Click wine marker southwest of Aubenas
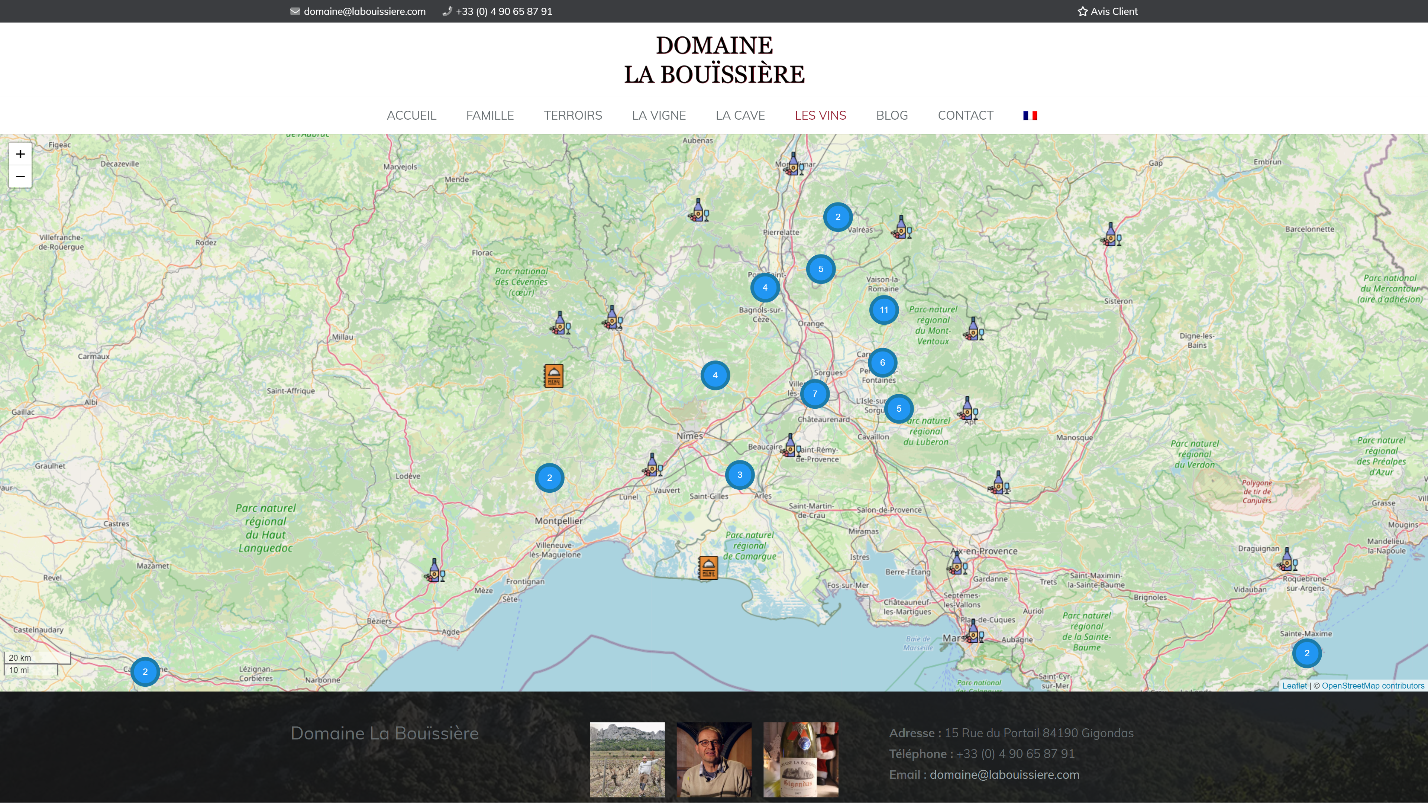This screenshot has width=1428, height=803. tap(698, 210)
